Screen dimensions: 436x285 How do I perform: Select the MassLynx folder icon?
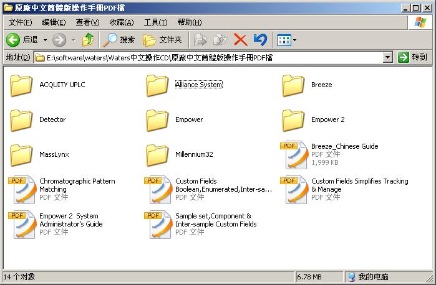click(21, 156)
